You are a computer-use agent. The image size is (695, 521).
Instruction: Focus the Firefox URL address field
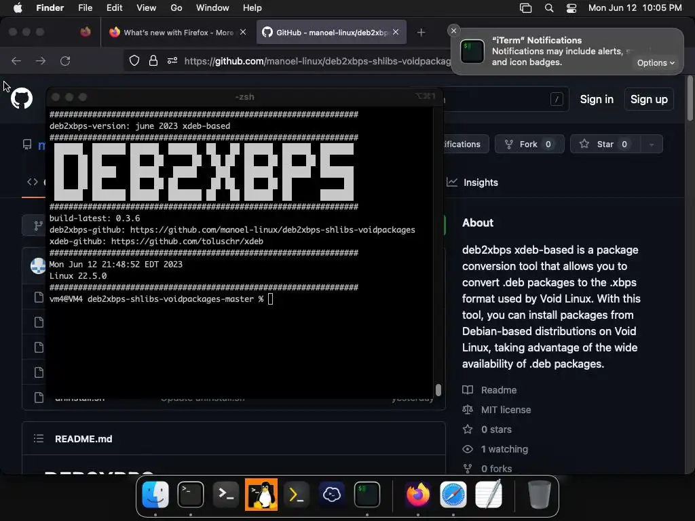317,61
